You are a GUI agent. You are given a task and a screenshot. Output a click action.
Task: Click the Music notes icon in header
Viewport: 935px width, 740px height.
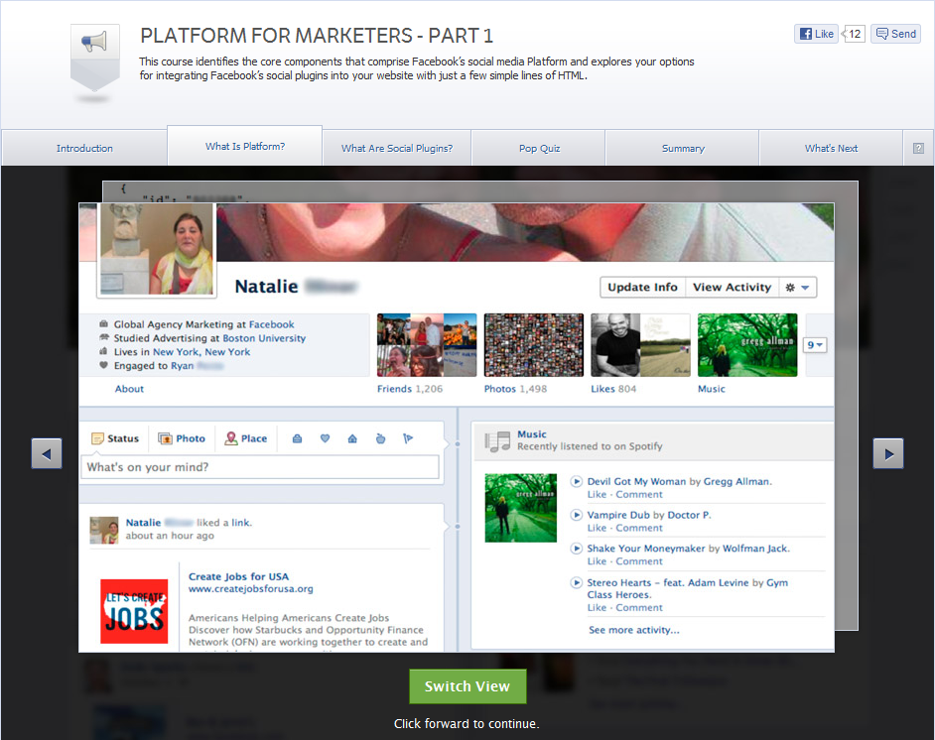coord(497,440)
